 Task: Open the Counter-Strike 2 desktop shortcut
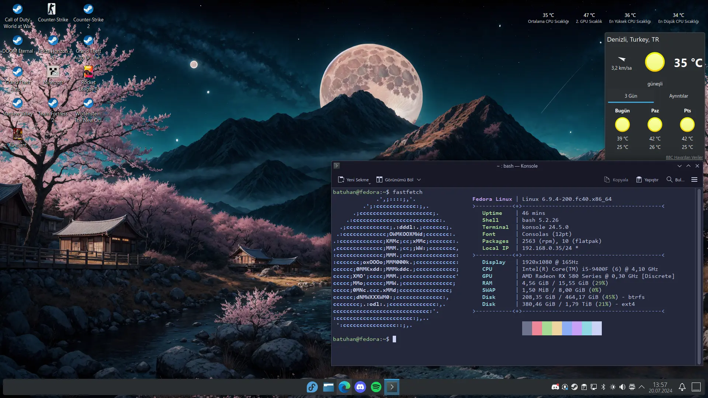88,16
